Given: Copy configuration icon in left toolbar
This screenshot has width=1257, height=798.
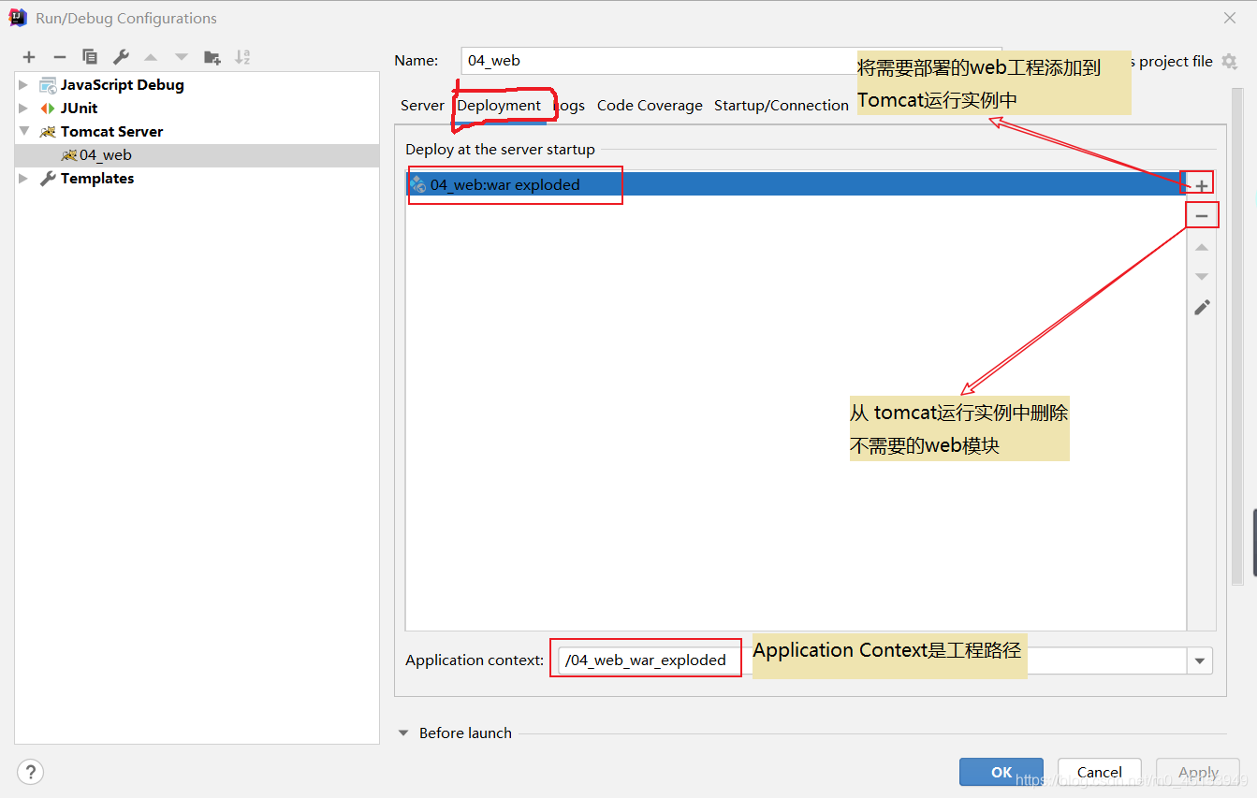Looking at the screenshot, I should [90, 57].
